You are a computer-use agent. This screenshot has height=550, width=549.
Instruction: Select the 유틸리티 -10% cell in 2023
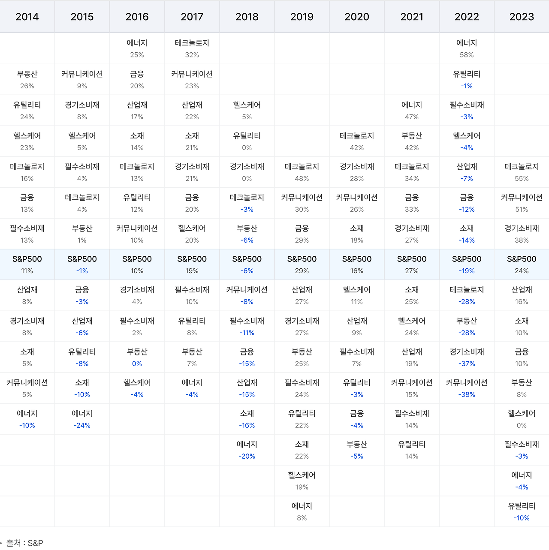click(522, 511)
